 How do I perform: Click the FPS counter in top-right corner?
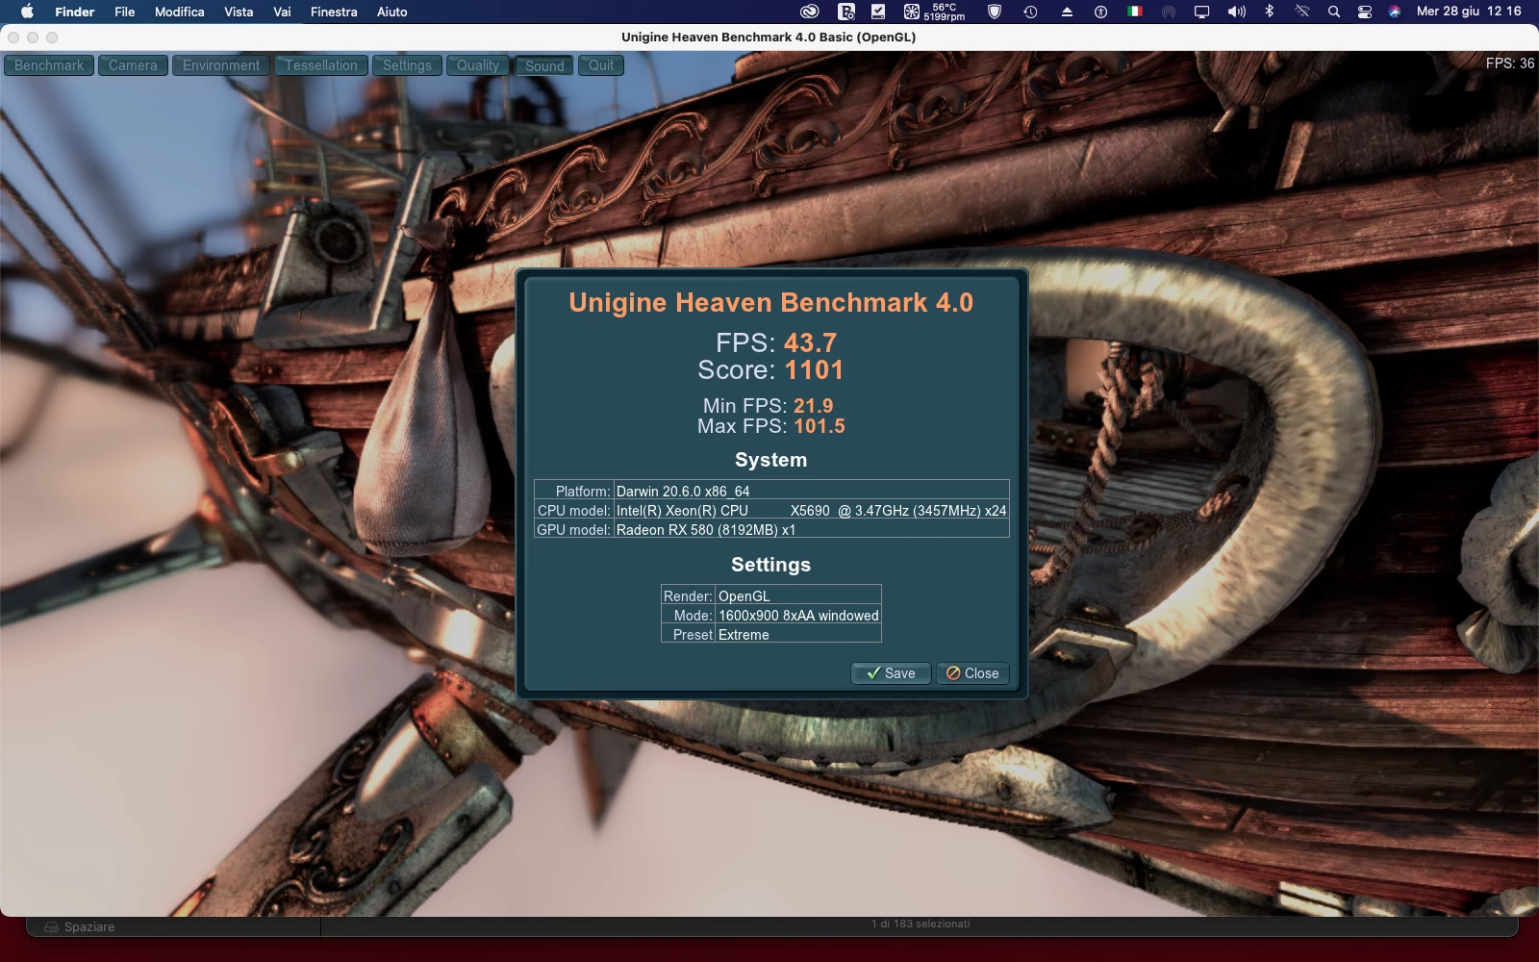click(x=1510, y=63)
